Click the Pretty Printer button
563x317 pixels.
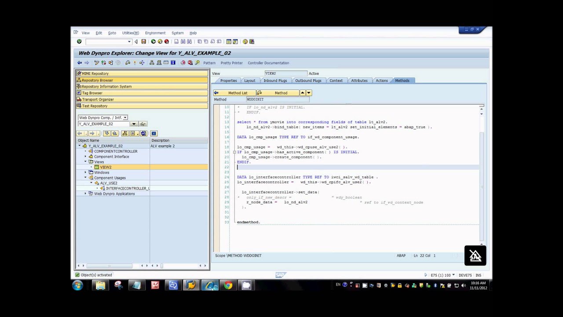(x=231, y=63)
